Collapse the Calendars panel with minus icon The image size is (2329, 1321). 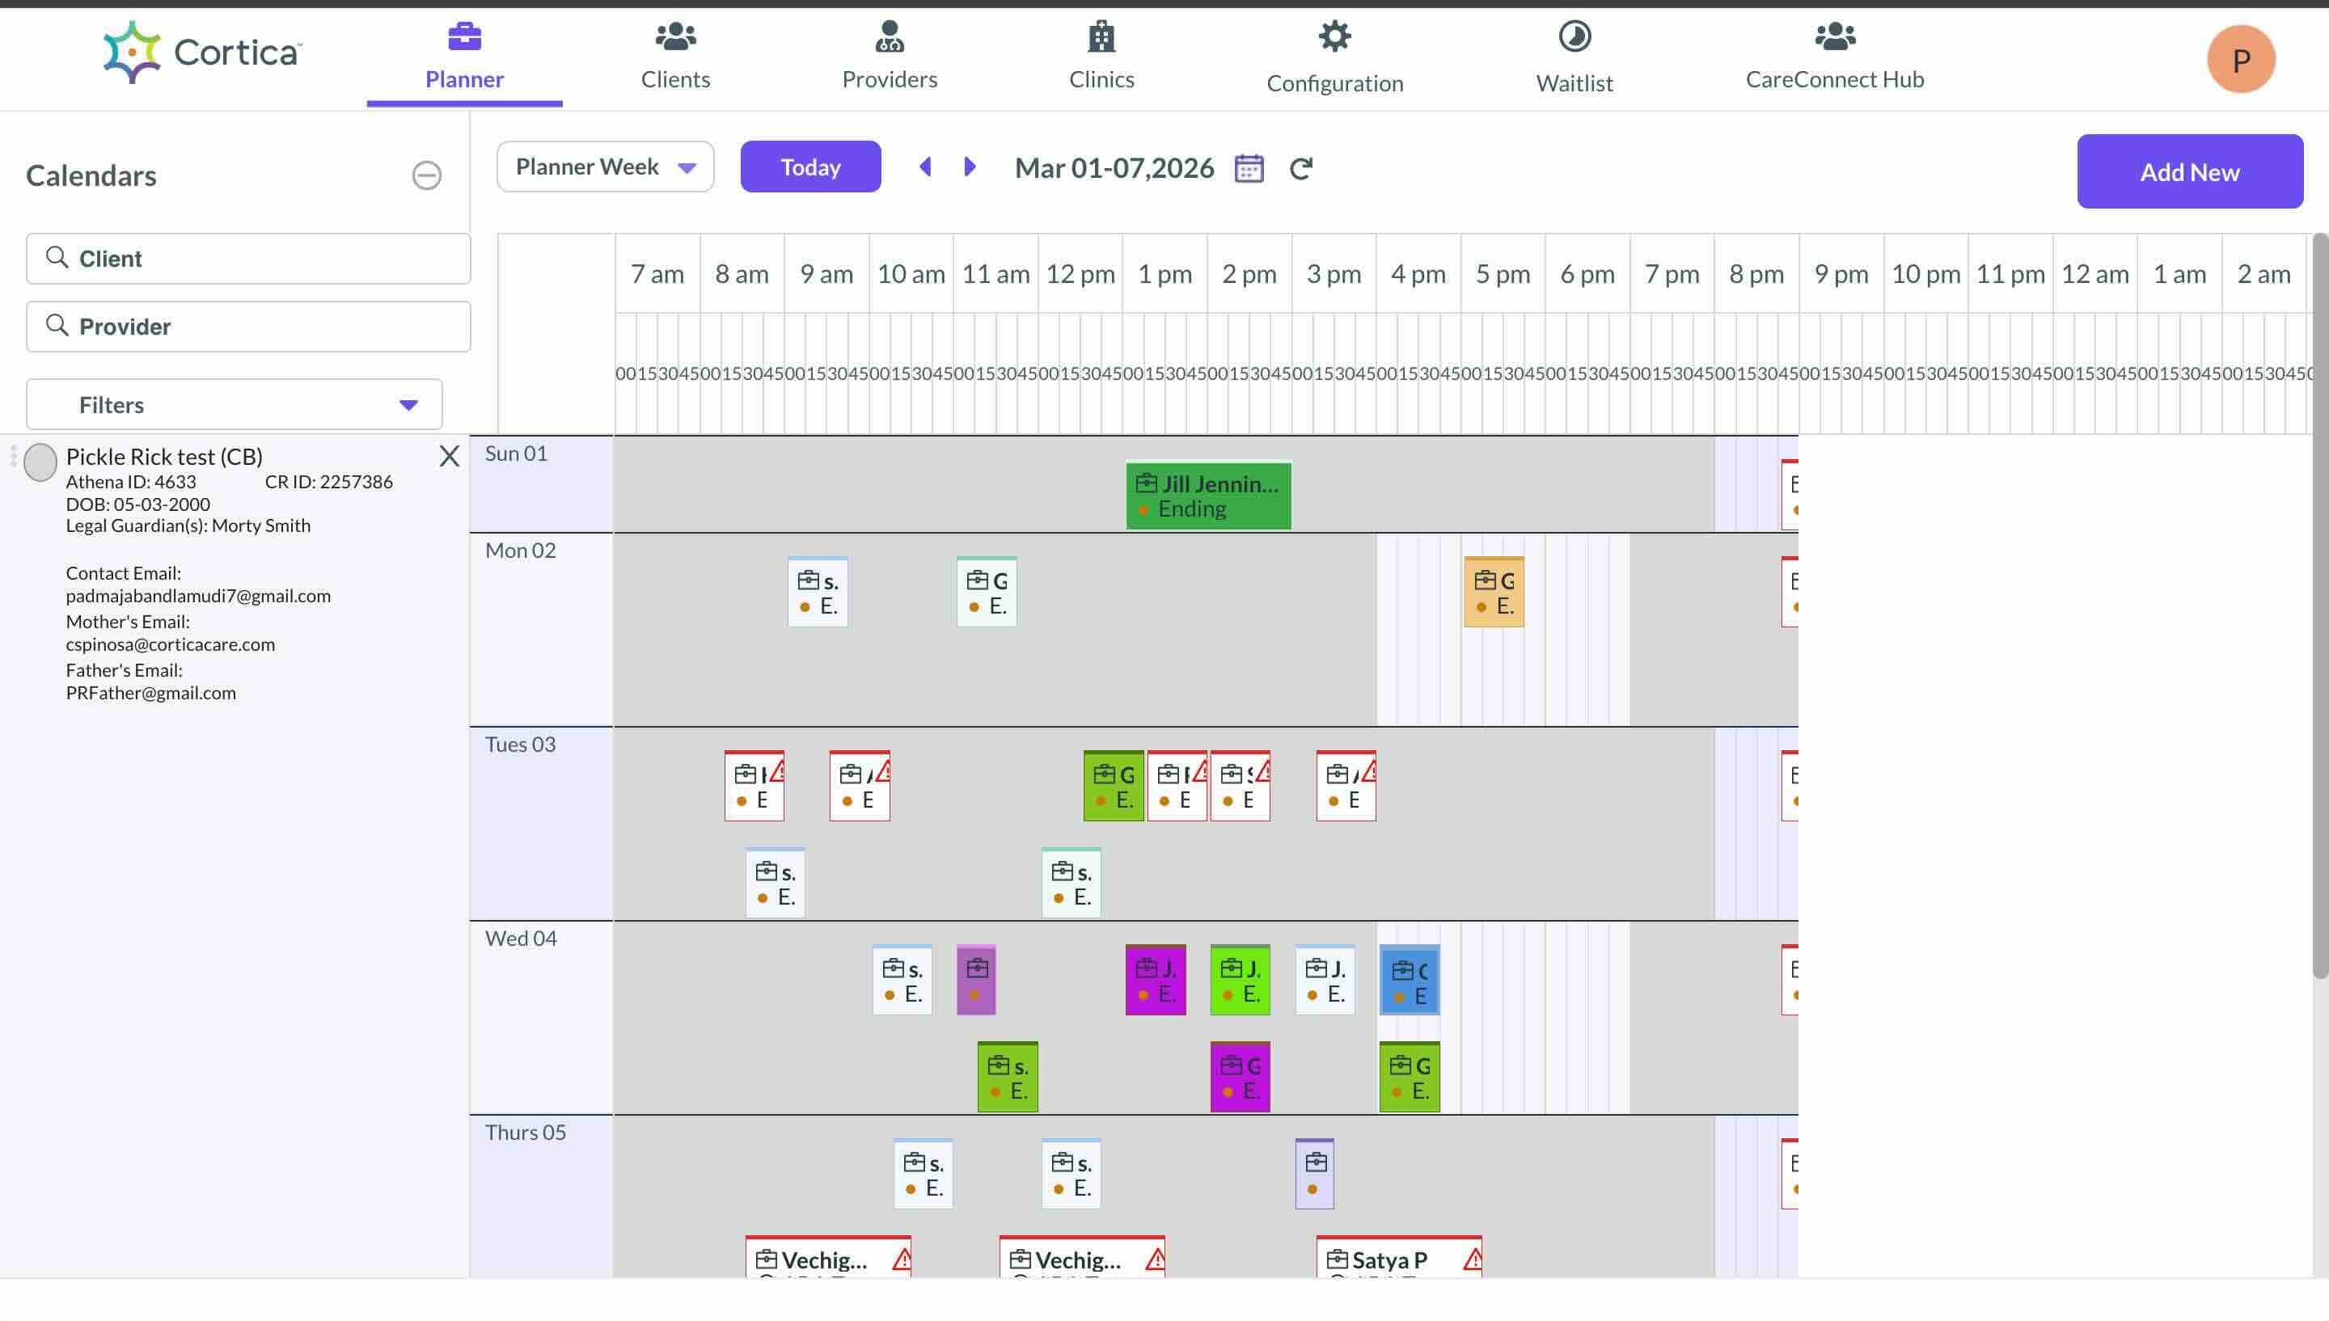tap(426, 175)
